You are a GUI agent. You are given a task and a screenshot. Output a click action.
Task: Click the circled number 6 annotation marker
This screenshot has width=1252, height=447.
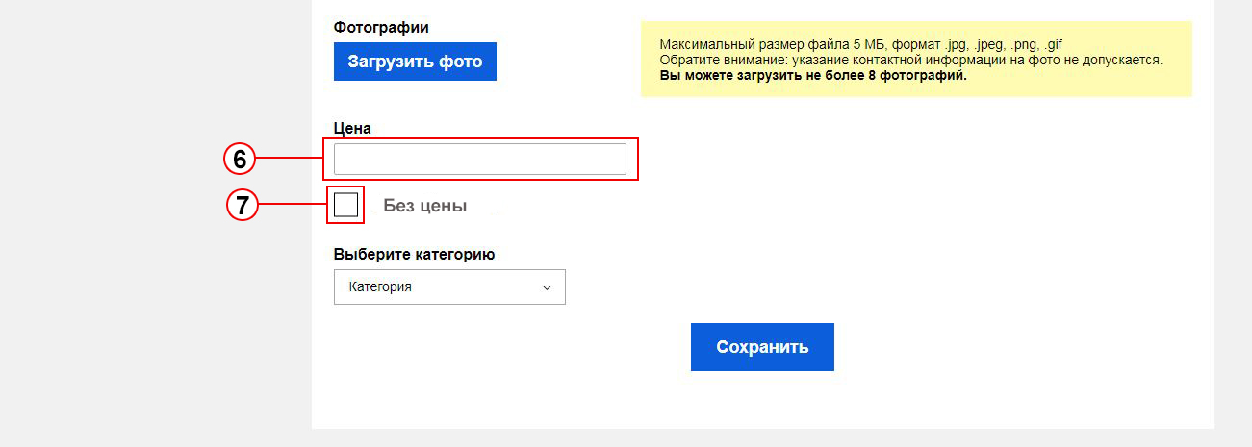240,159
